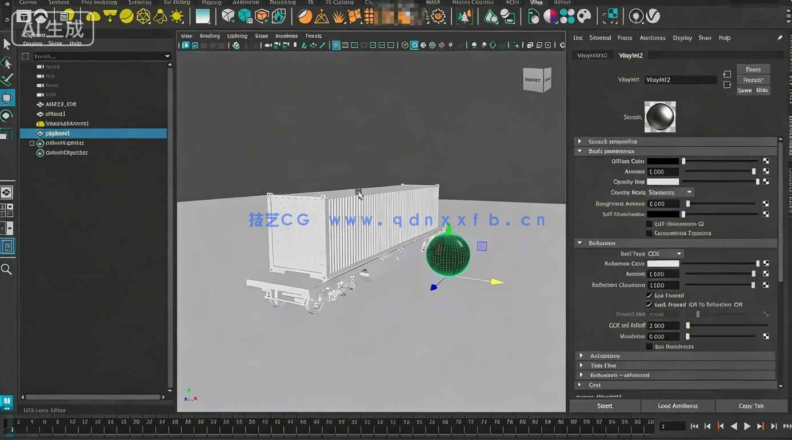Click the color palette icon on the toolbar

[x=584, y=16]
